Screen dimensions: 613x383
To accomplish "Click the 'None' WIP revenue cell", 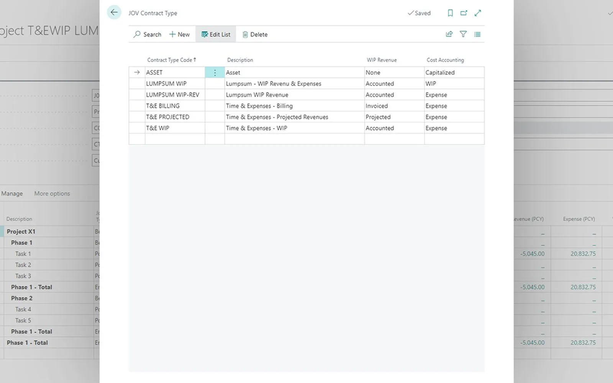I will click(x=394, y=72).
